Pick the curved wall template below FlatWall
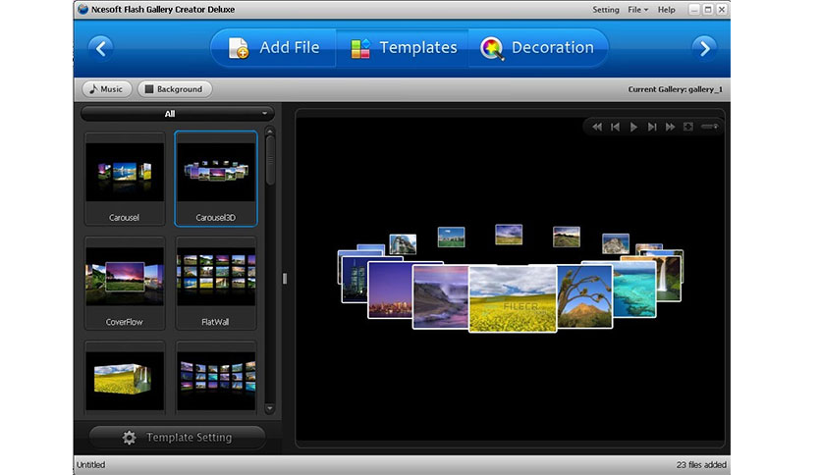 [216, 378]
